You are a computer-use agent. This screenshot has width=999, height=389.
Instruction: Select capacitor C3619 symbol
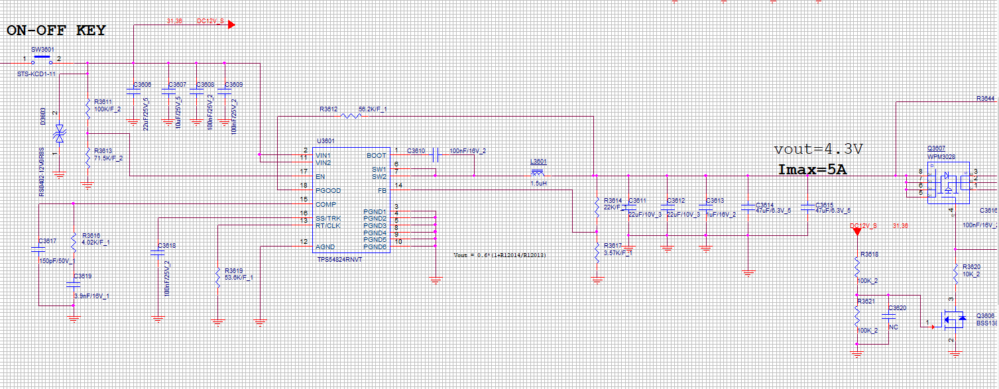click(73, 286)
